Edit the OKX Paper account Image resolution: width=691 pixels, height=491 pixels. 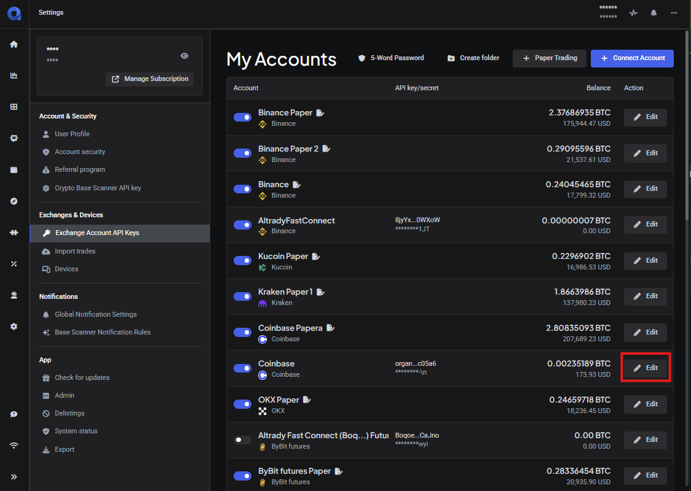click(x=646, y=404)
